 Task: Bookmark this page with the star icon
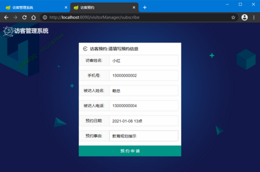pos(234,17)
